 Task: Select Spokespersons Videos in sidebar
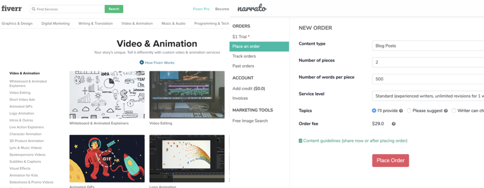[27, 155]
